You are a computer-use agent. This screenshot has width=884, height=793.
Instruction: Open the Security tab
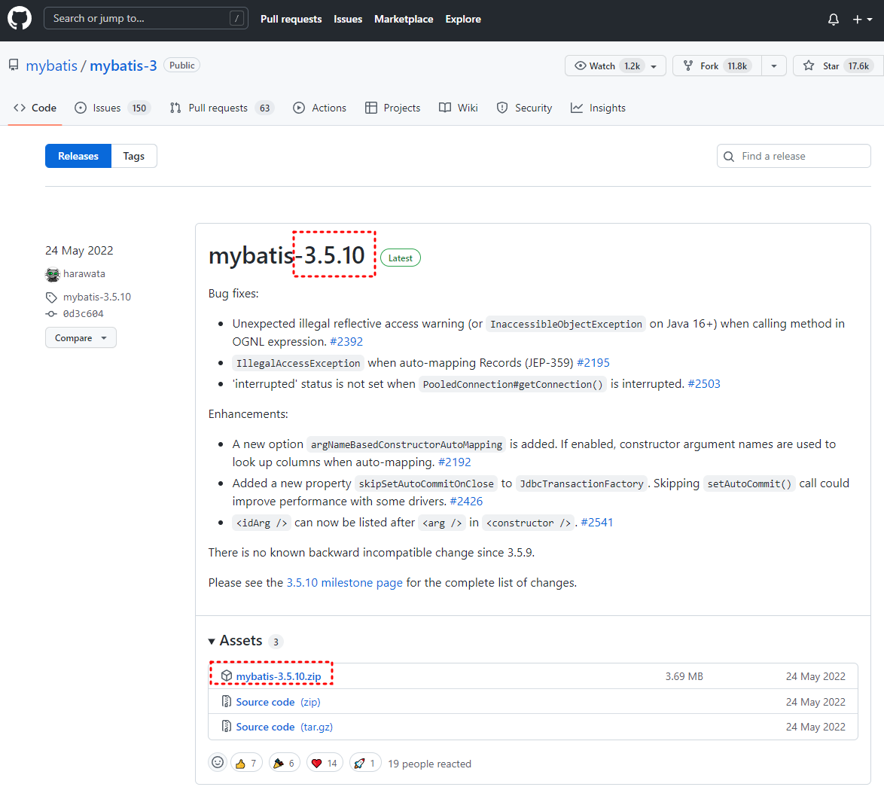pos(524,108)
